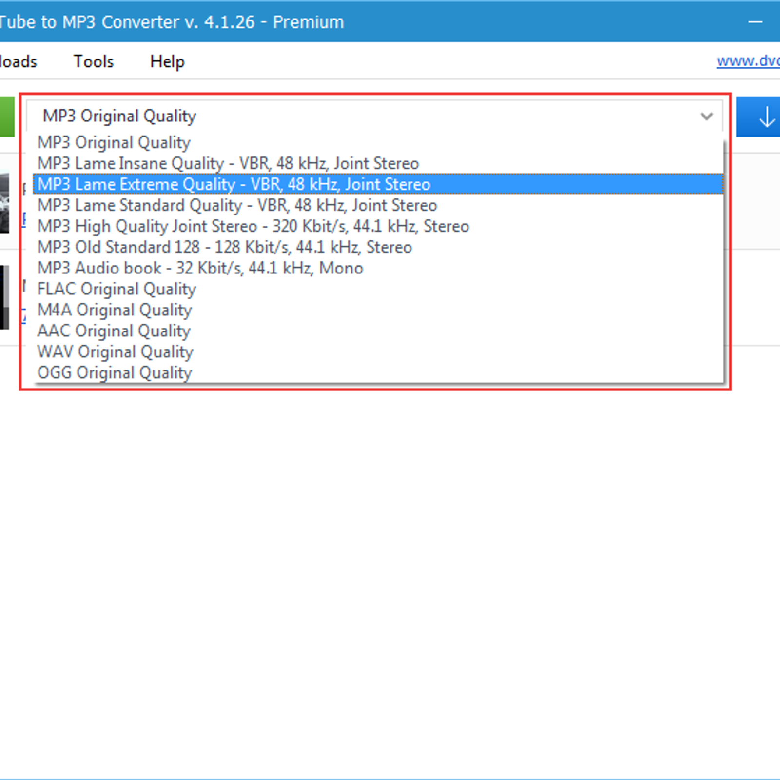Choose MP3 Lame Insane Quality option

[x=378, y=163]
